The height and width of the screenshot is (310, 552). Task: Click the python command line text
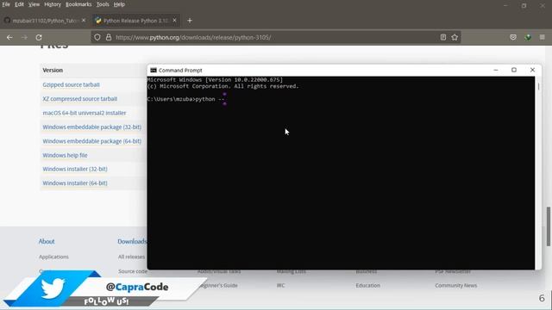(x=186, y=99)
